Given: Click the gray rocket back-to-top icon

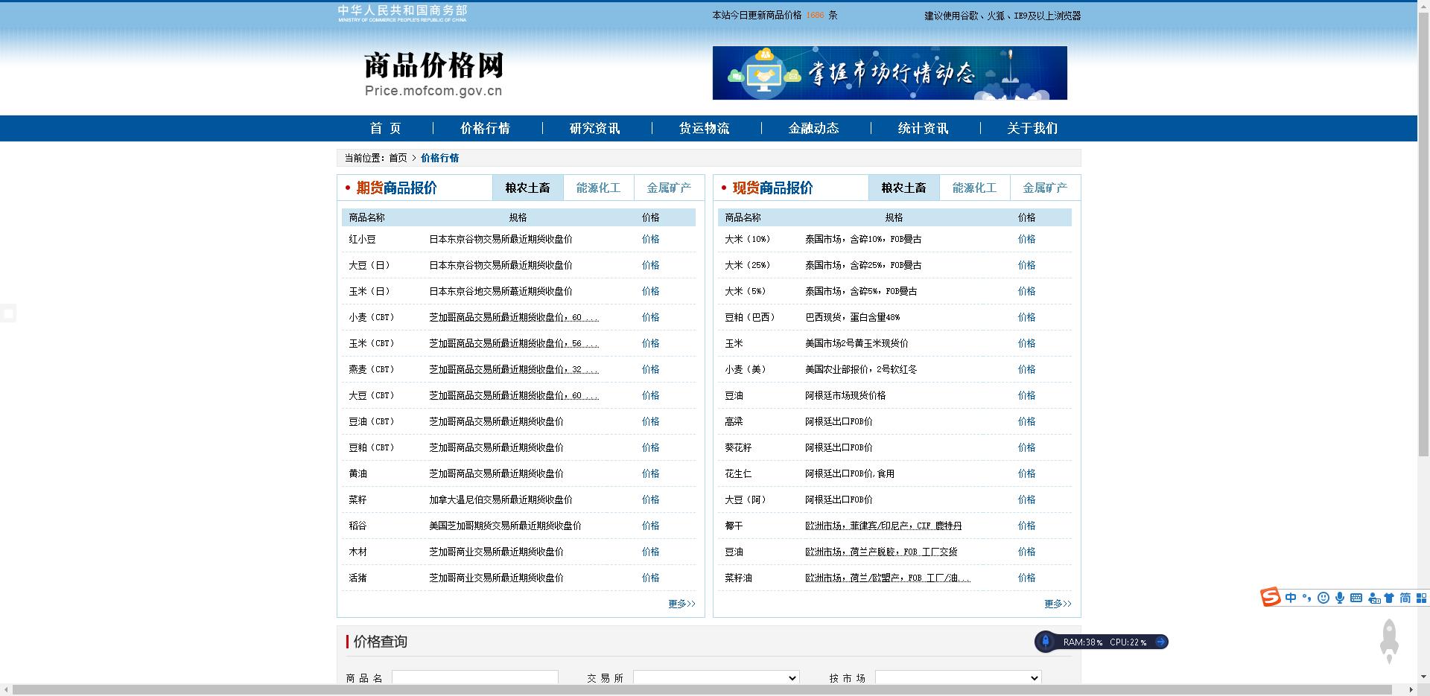Looking at the screenshot, I should (1390, 640).
